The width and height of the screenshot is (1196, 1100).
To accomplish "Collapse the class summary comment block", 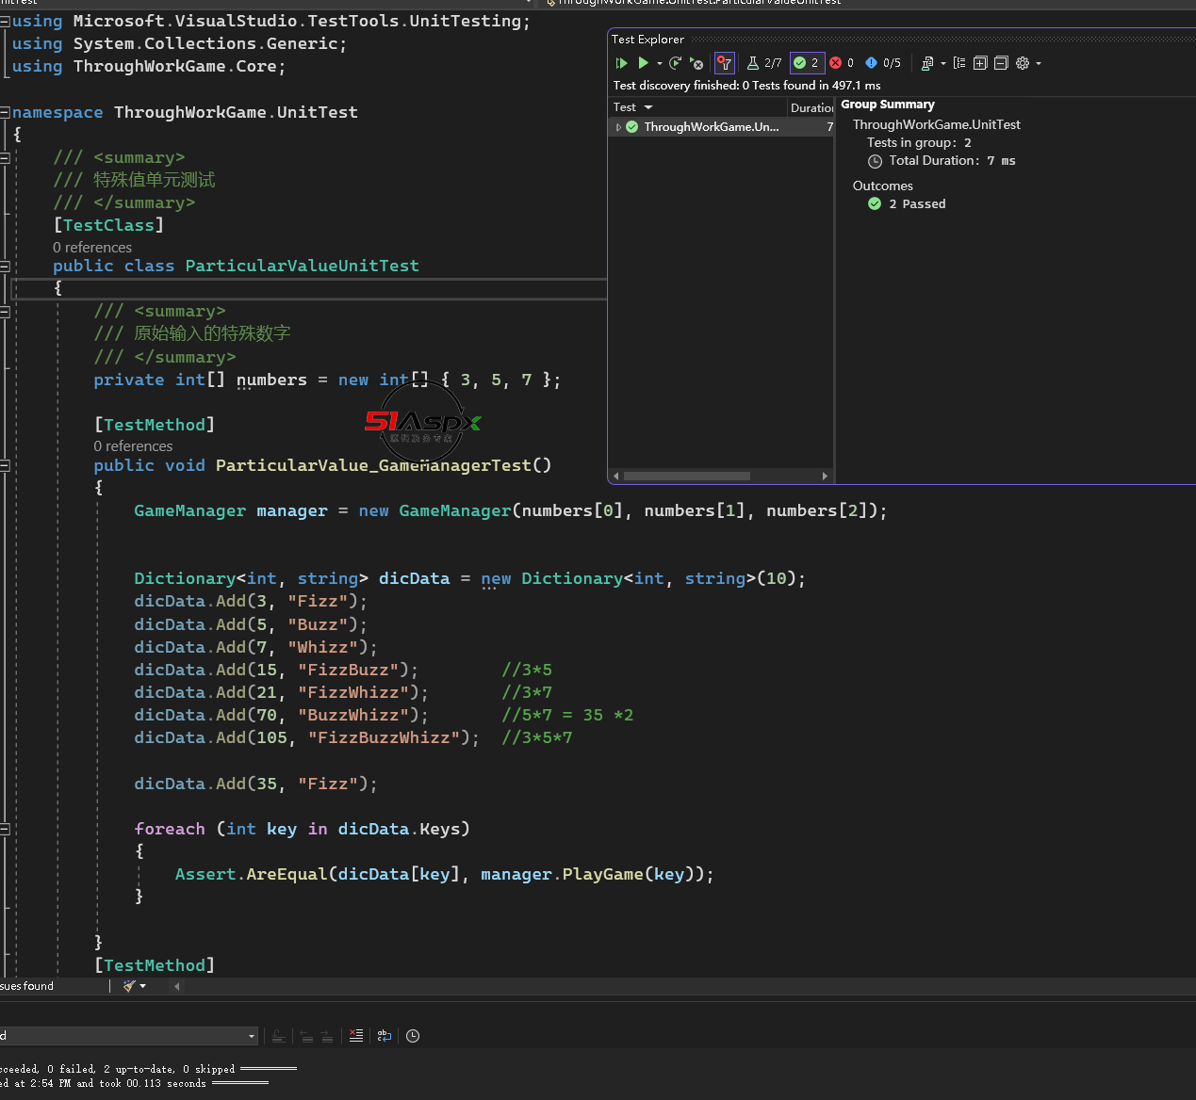I will coord(5,157).
